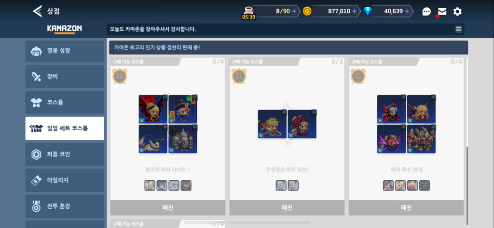Image resolution: width=494 pixels, height=228 pixels.
Task: Select the 코스튬 shop category
Action: 65,102
